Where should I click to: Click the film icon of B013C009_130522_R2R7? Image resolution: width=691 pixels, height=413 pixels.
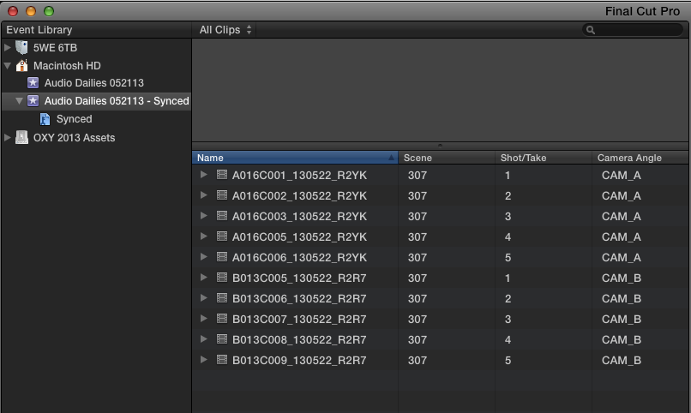point(222,360)
